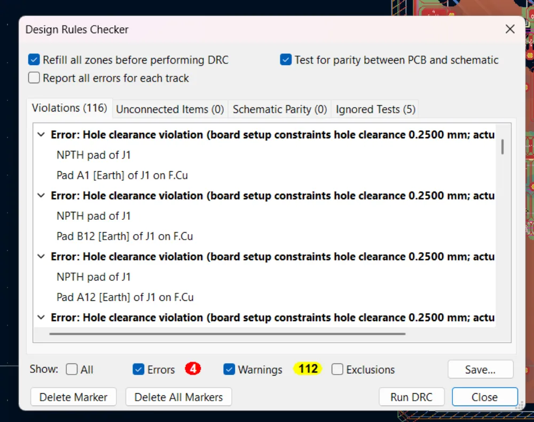Screen dimensions: 534x422
Task: Click the vertical scrollbar in violations list
Action: pos(502,146)
